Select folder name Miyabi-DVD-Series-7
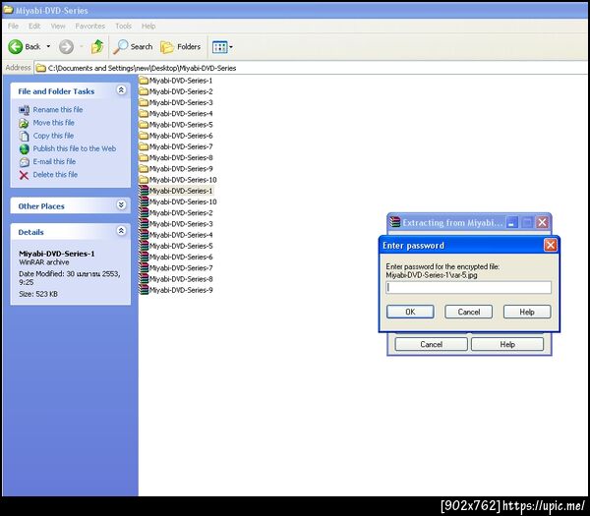This screenshot has width=590, height=516. tap(181, 146)
